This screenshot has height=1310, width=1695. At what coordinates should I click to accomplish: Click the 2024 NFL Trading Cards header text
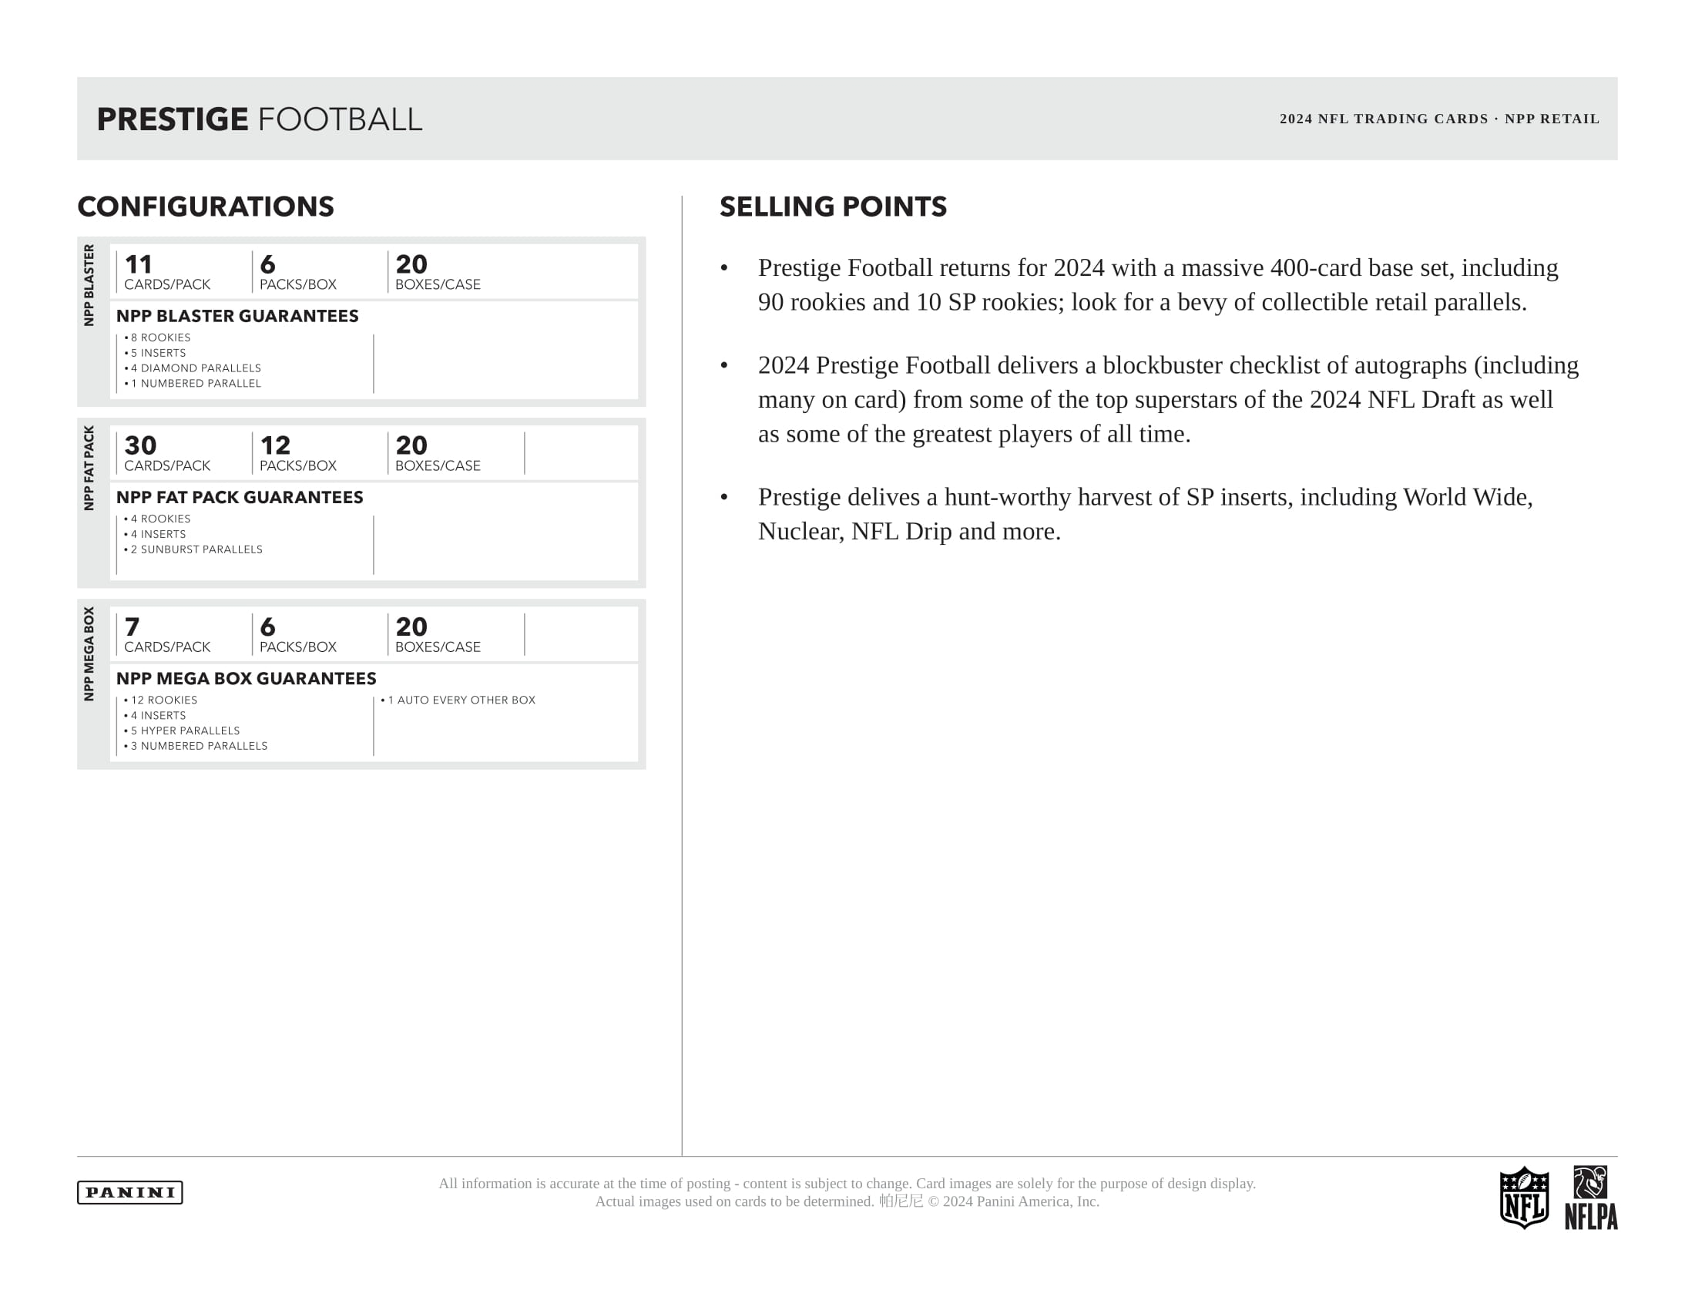(x=1439, y=119)
